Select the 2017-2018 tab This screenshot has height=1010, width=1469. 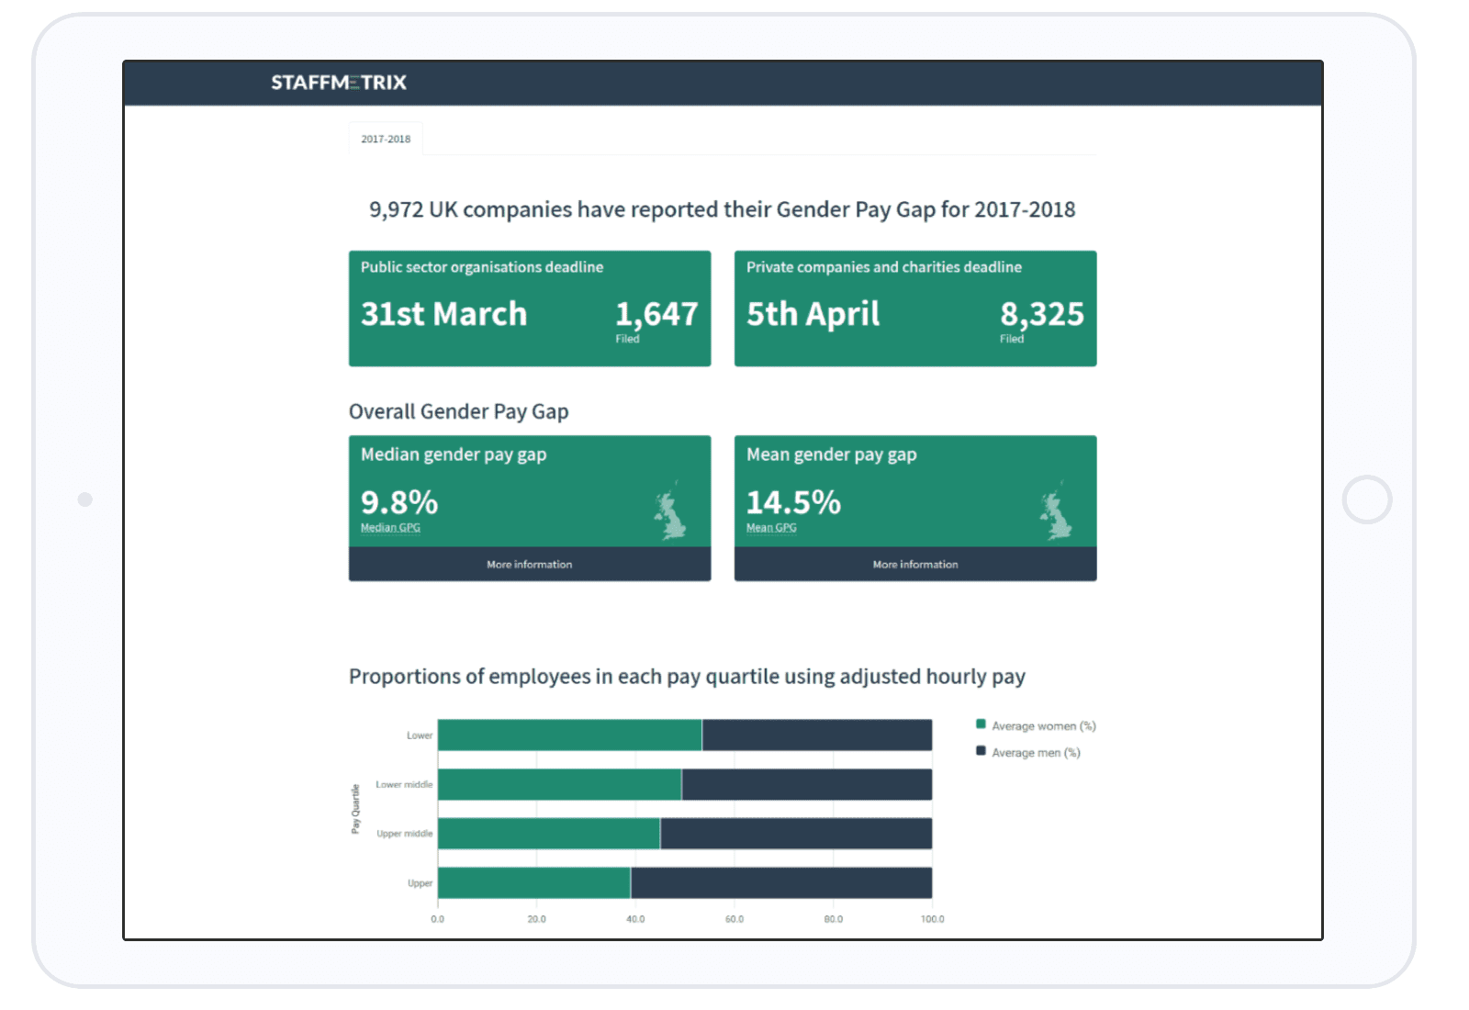pyautogui.click(x=386, y=139)
